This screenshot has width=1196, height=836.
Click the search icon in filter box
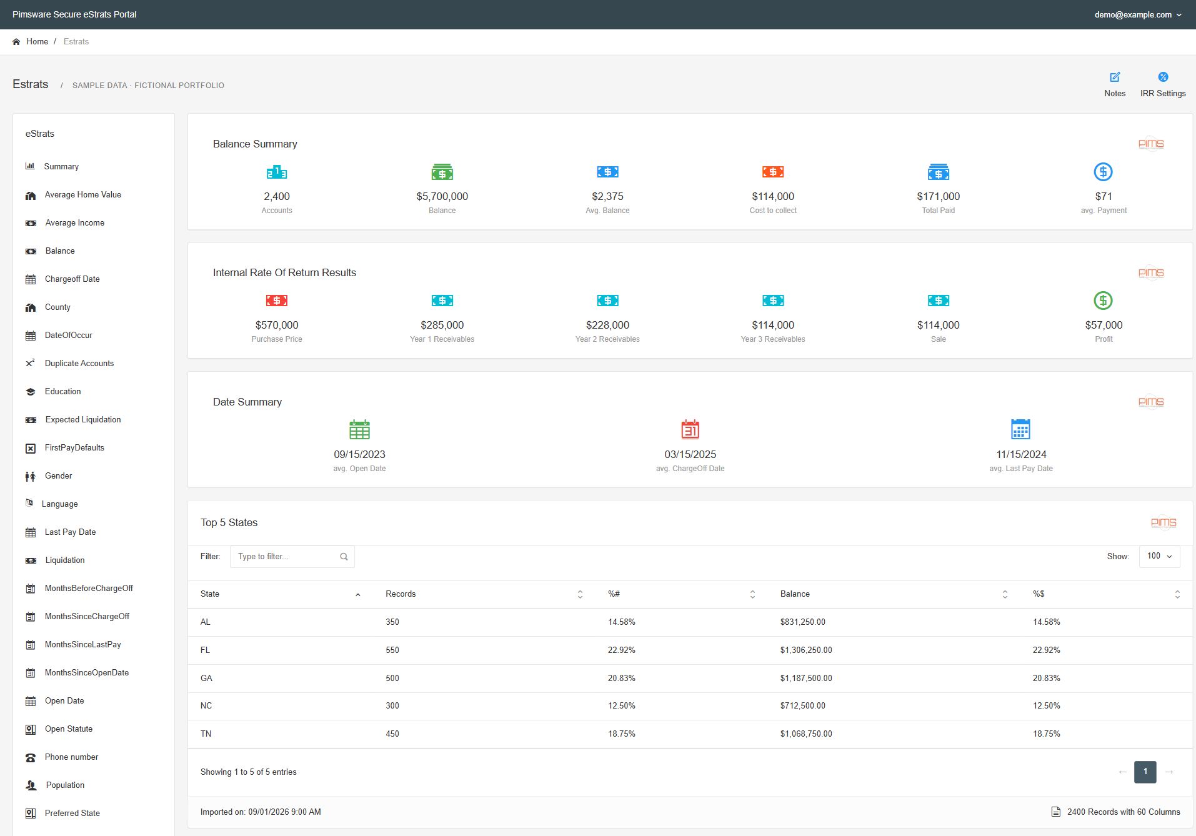(x=344, y=557)
